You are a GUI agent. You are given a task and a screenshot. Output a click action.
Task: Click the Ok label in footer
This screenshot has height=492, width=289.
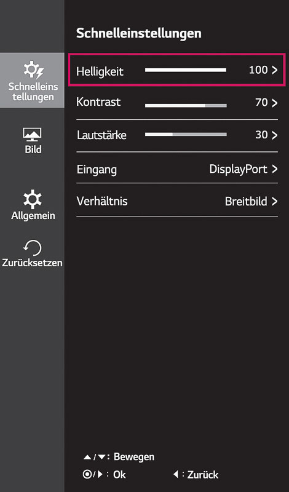click(x=119, y=474)
